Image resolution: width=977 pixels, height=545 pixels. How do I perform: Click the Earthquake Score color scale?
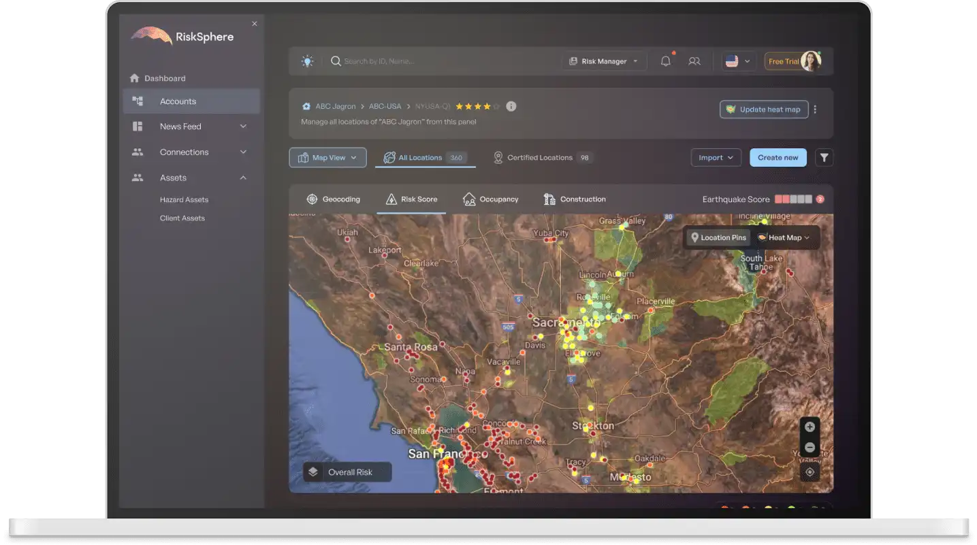point(793,199)
